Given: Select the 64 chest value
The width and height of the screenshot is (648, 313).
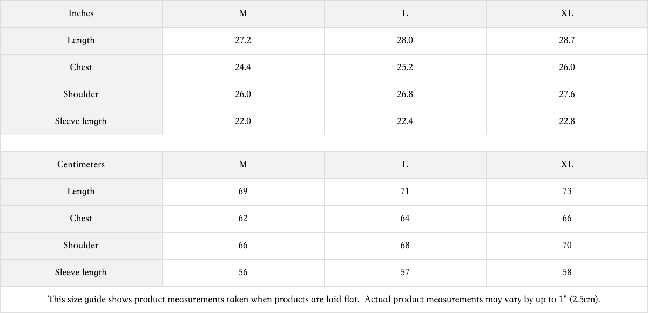Looking at the screenshot, I should [x=405, y=219].
